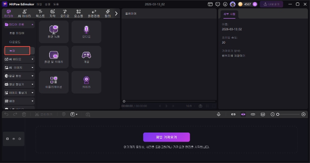Open the 16:9 aspect ratio dropdown
The height and width of the screenshot is (163, 310).
[191, 106]
